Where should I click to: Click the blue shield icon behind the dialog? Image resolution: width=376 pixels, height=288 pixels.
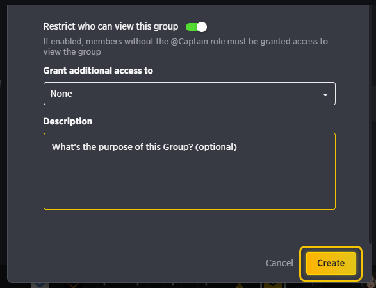(x=40, y=285)
